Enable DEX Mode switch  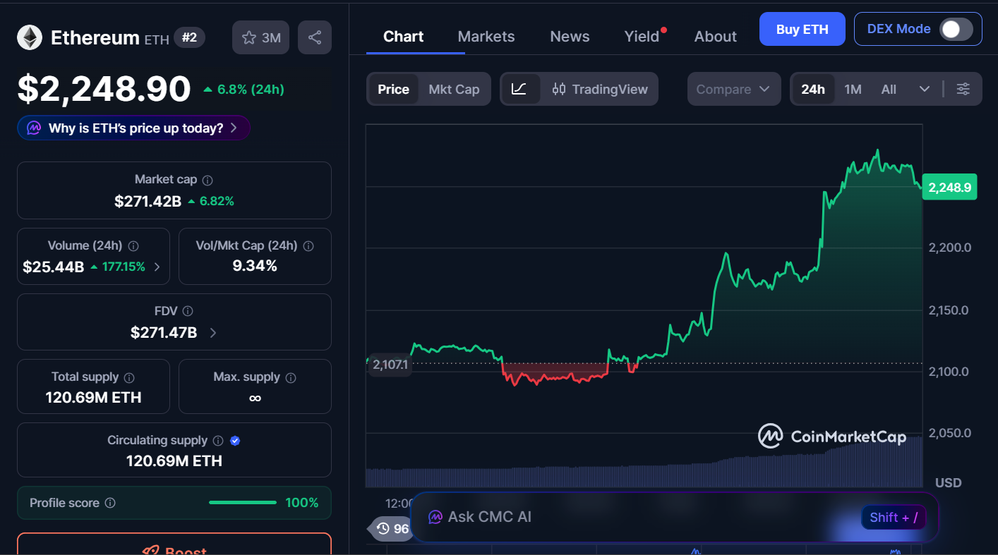click(956, 29)
